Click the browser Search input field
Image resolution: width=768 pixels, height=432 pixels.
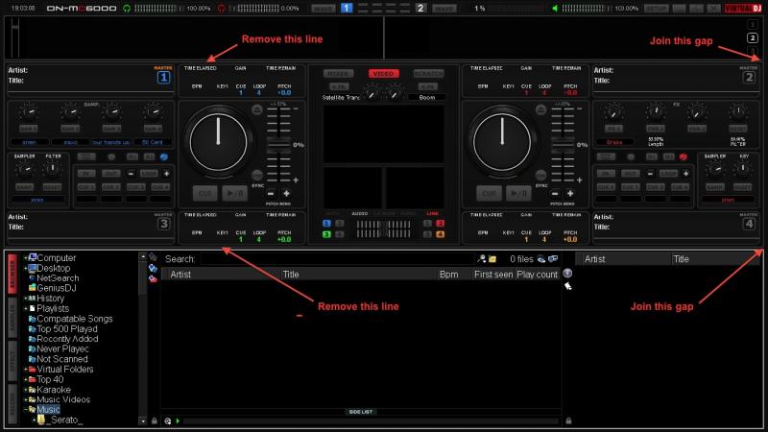tap(337, 259)
